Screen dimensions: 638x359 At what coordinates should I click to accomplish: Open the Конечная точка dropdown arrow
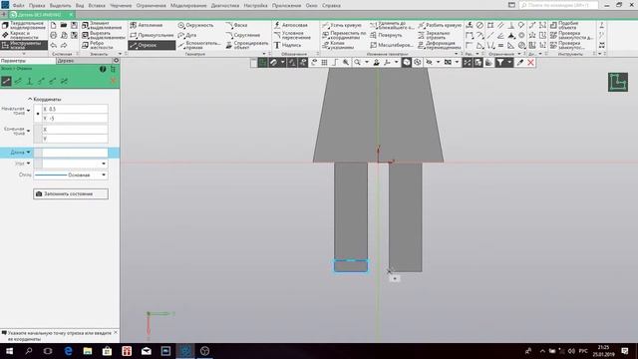(x=29, y=131)
